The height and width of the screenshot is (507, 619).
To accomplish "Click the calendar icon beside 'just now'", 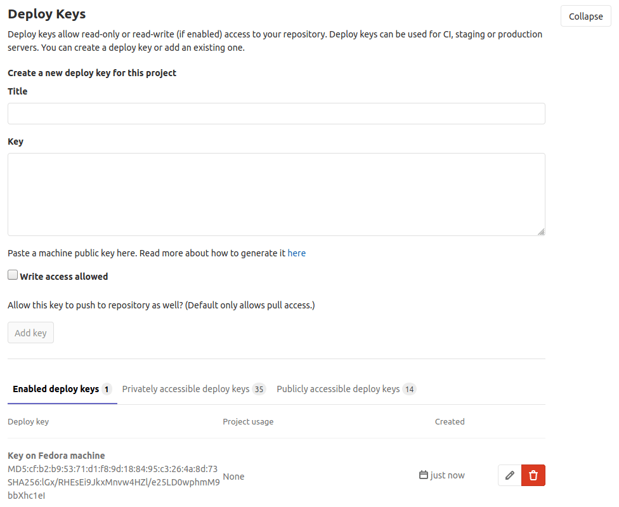I will 424,475.
